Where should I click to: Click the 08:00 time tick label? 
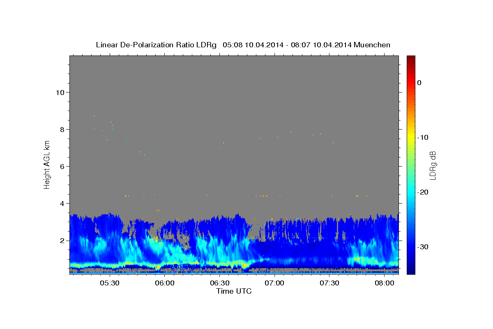click(385, 283)
